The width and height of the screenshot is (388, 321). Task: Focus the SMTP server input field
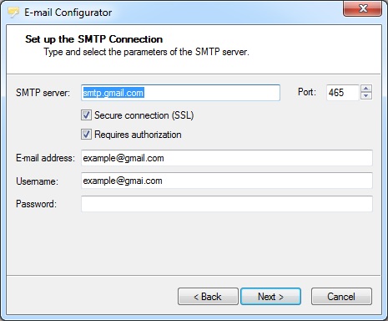(x=180, y=93)
